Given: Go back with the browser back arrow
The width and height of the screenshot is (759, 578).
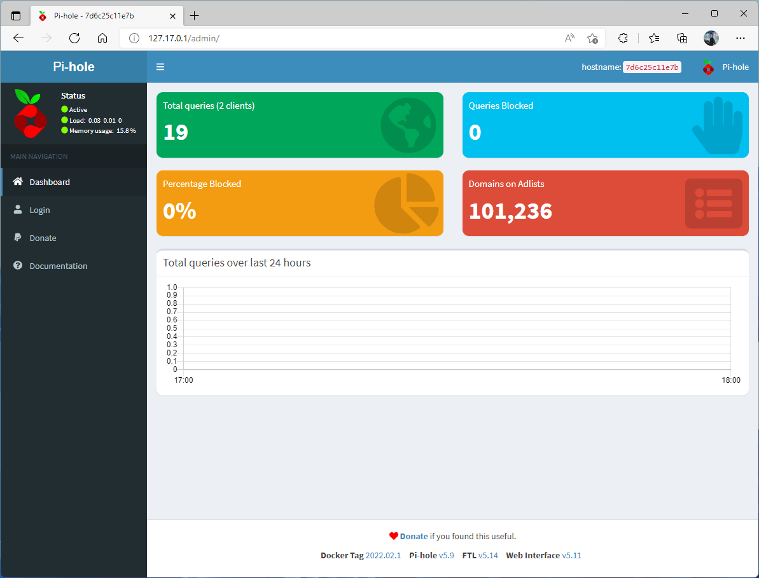Looking at the screenshot, I should point(18,38).
